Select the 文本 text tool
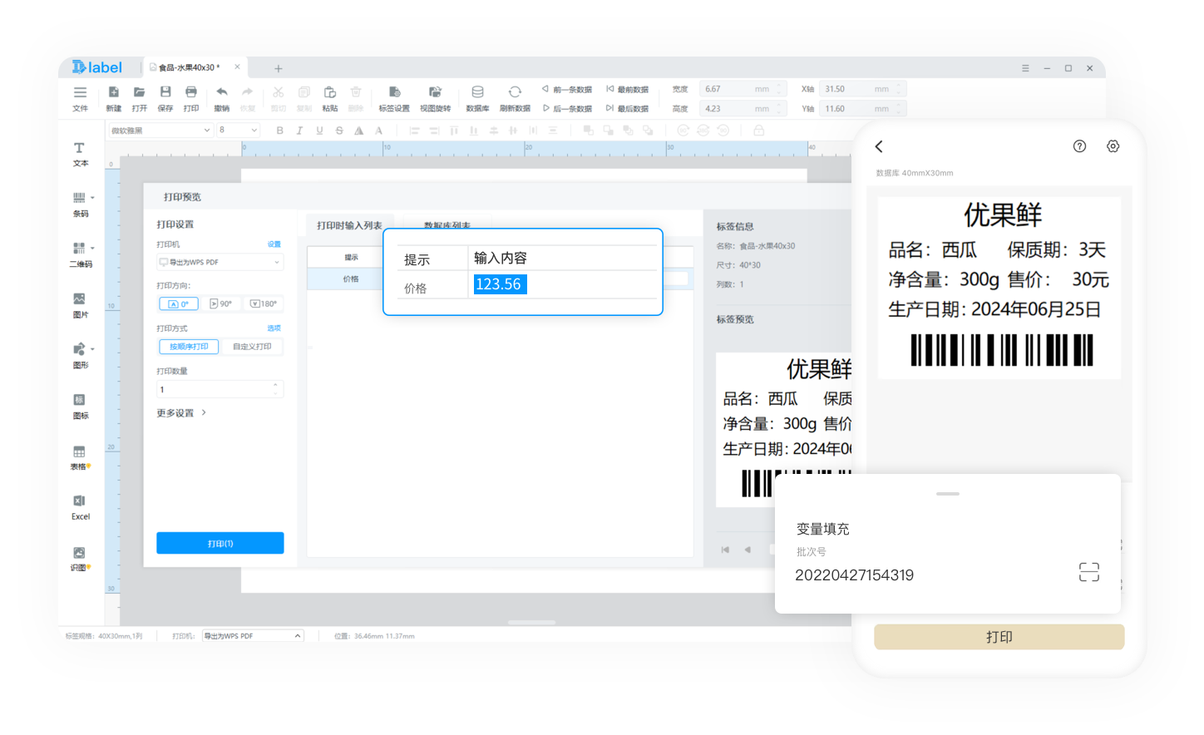This screenshot has width=1204, height=735. coord(80,155)
